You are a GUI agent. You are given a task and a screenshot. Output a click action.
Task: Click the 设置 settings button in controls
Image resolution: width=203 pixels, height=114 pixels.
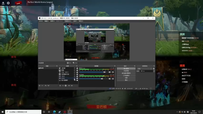pyautogui.click(x=126, y=78)
